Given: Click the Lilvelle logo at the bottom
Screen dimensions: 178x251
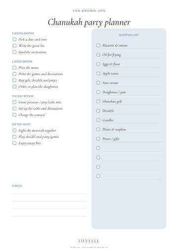Looking at the screenshot, I should coord(89,241).
